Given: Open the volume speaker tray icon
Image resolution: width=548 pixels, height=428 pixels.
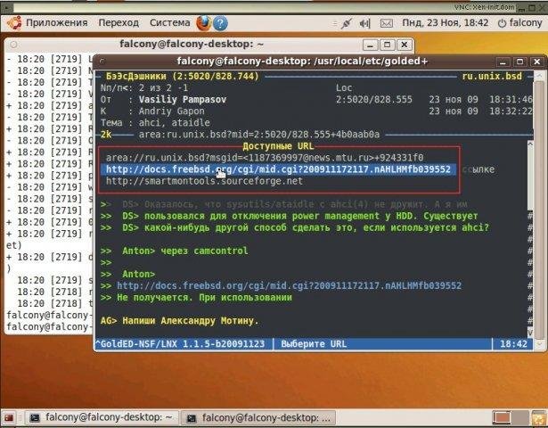Looking at the screenshot, I should pyautogui.click(x=364, y=23).
